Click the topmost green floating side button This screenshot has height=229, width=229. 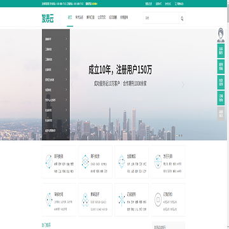pos(221,51)
